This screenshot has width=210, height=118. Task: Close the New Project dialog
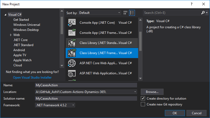[x=204, y=4]
